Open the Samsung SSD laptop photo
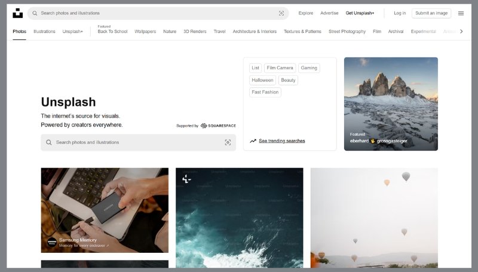 click(x=105, y=210)
